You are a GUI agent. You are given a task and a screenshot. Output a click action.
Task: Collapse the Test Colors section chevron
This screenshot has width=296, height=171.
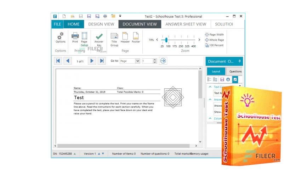[210, 87]
